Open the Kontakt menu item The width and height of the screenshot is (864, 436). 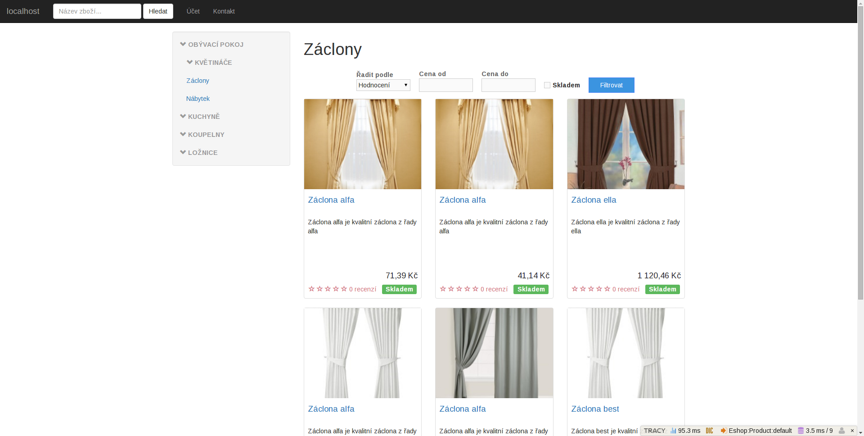click(x=224, y=11)
